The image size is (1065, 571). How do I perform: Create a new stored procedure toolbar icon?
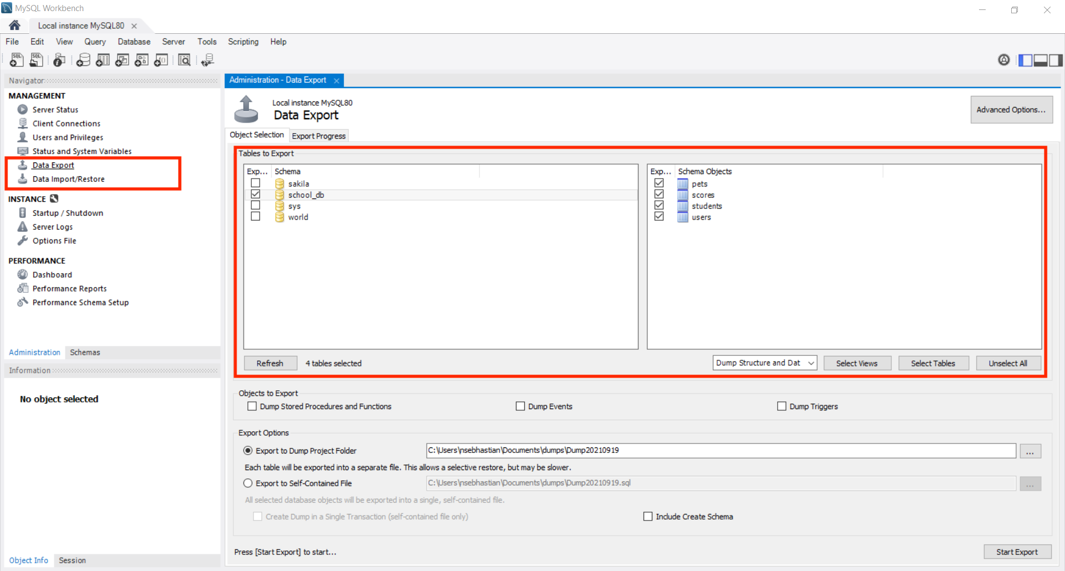[141, 60]
